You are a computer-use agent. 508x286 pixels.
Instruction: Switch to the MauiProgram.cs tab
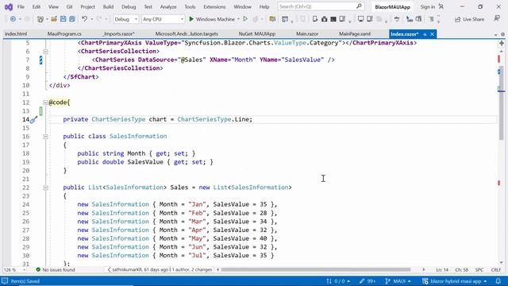[x=64, y=33]
